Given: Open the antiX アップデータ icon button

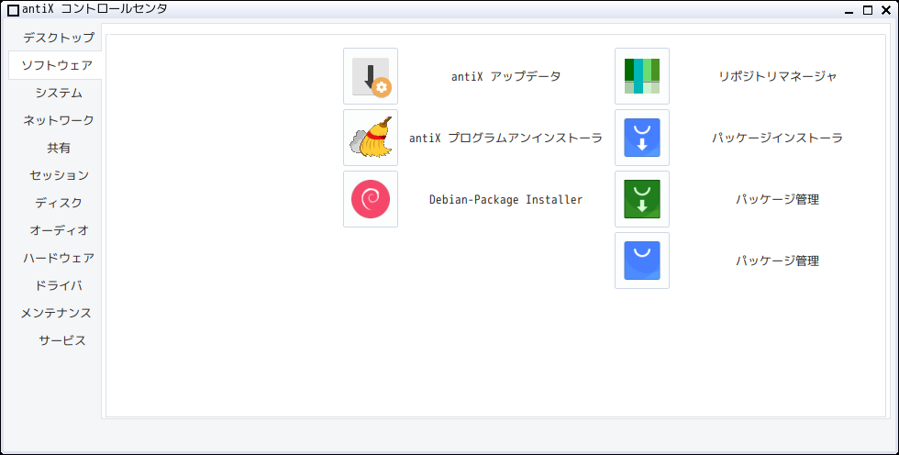Looking at the screenshot, I should pos(371,76).
